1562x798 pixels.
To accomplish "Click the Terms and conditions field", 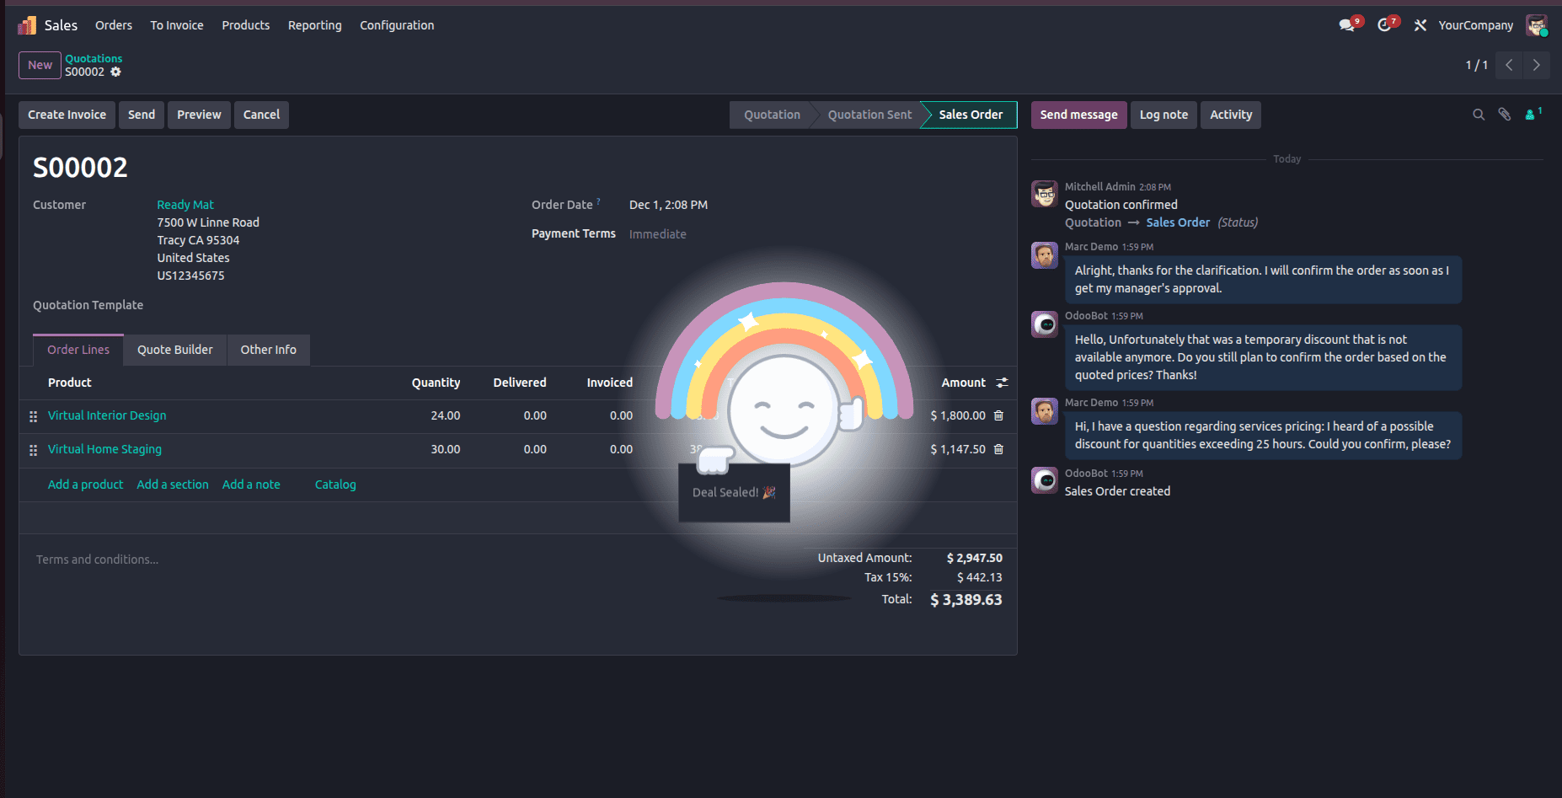I will click(97, 559).
